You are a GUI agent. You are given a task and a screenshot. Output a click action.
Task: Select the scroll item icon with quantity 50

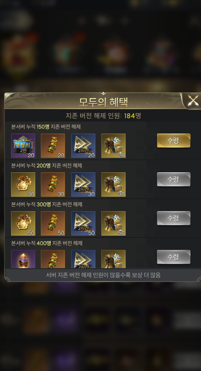tap(53, 224)
